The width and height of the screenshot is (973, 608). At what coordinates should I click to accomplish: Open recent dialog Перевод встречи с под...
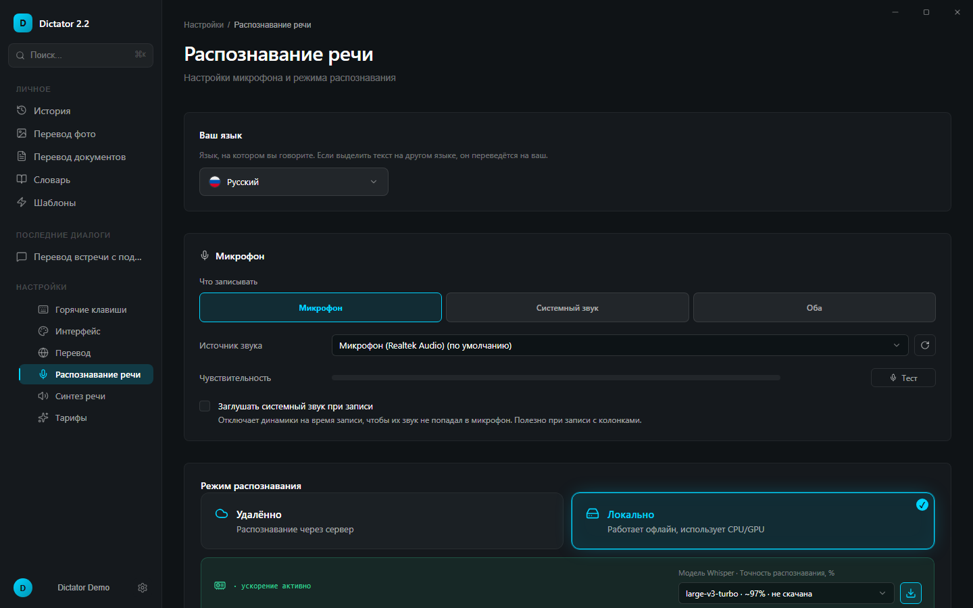click(x=80, y=257)
